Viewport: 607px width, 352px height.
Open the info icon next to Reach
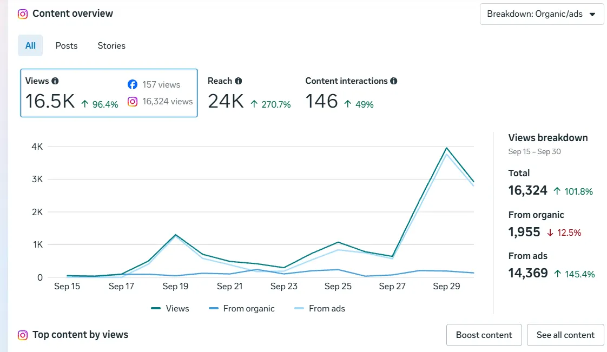pos(239,81)
